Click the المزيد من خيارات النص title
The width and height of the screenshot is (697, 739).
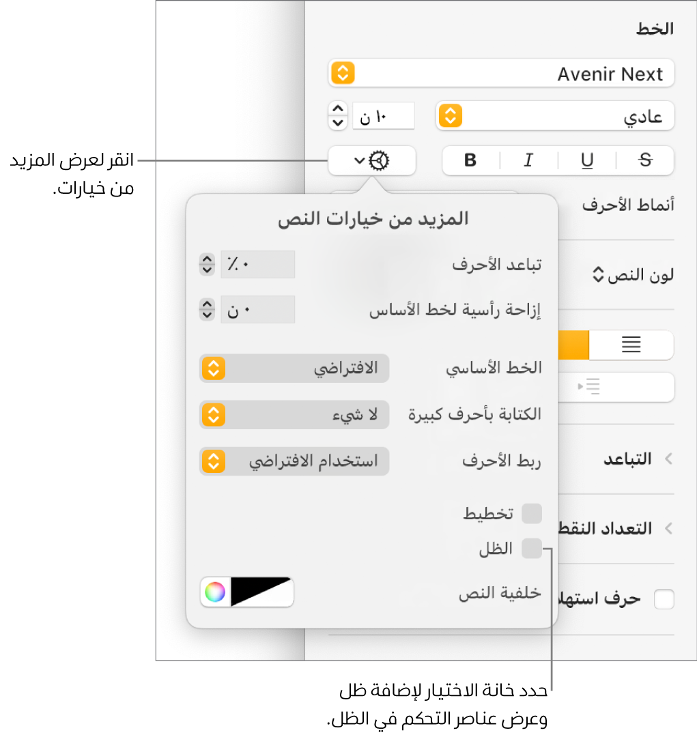point(373,219)
